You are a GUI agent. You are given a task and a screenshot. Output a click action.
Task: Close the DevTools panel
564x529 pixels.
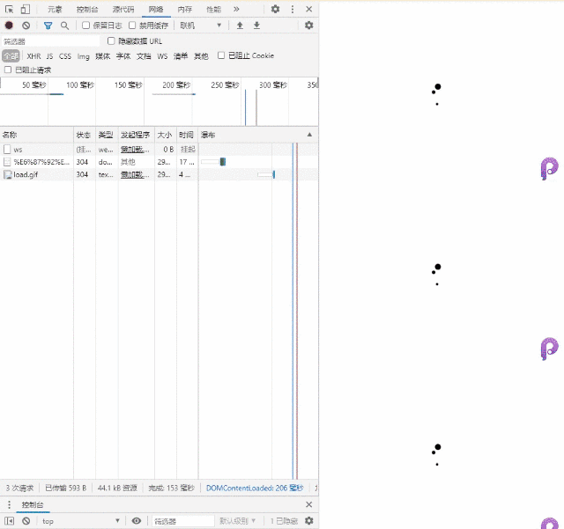pos(309,10)
